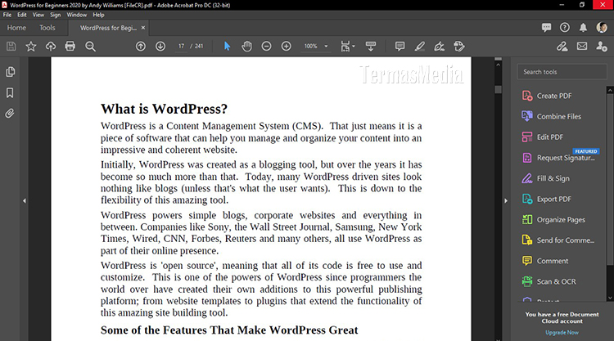
Task: Open the find text magnifier icon
Action: coord(90,47)
